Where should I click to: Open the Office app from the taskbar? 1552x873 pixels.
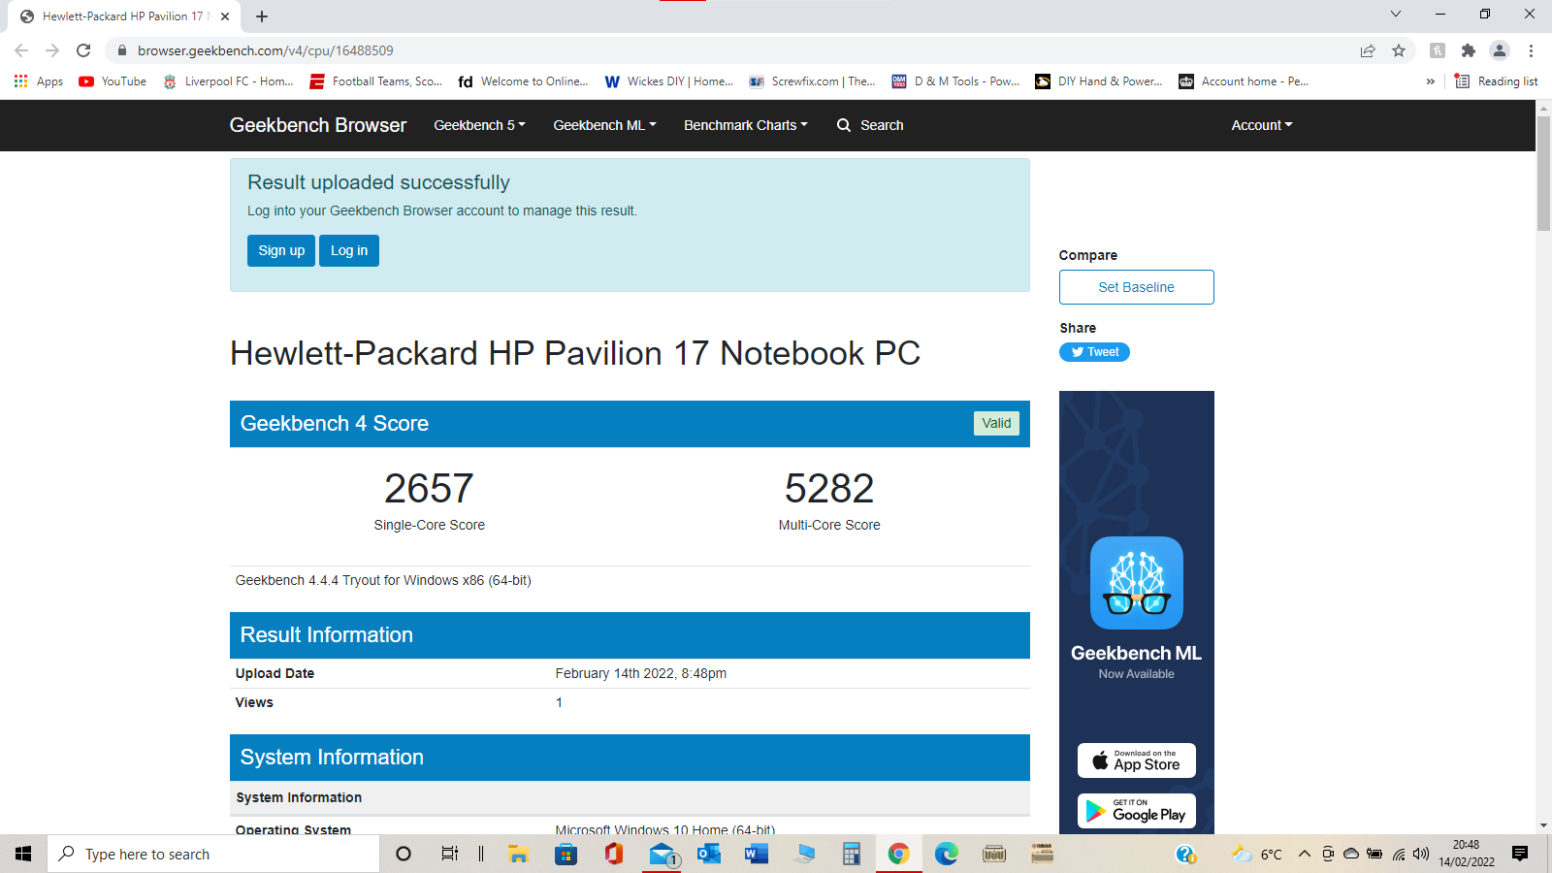tap(613, 854)
